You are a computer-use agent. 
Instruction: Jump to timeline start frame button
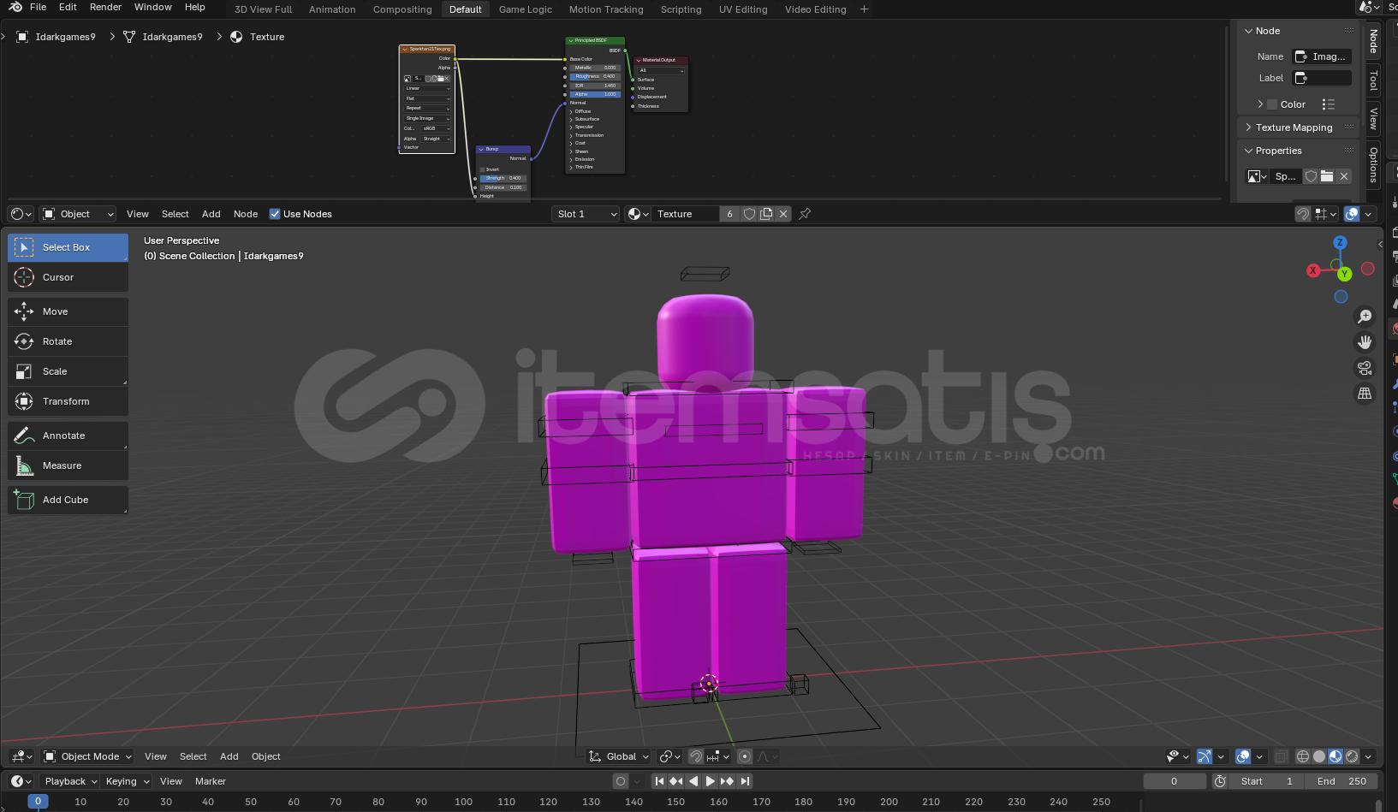[x=659, y=781]
